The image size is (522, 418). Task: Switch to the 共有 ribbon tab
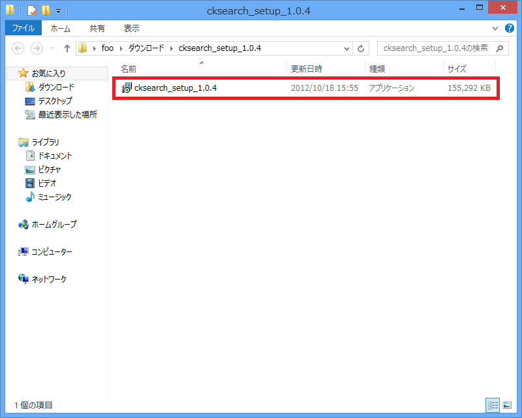click(97, 29)
